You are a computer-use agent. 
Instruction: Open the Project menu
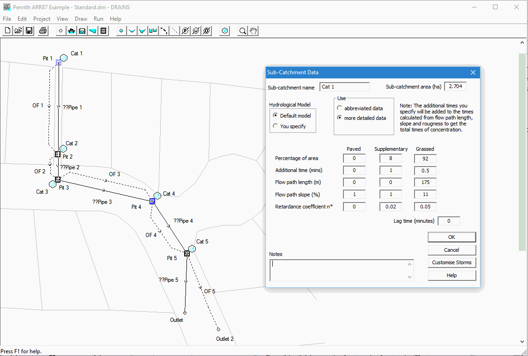click(42, 19)
